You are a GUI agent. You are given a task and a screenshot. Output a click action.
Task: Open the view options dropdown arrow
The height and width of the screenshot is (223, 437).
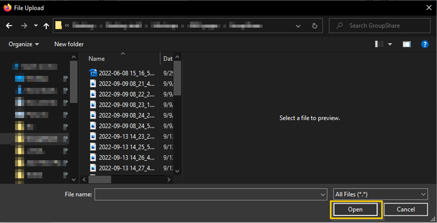(x=390, y=44)
